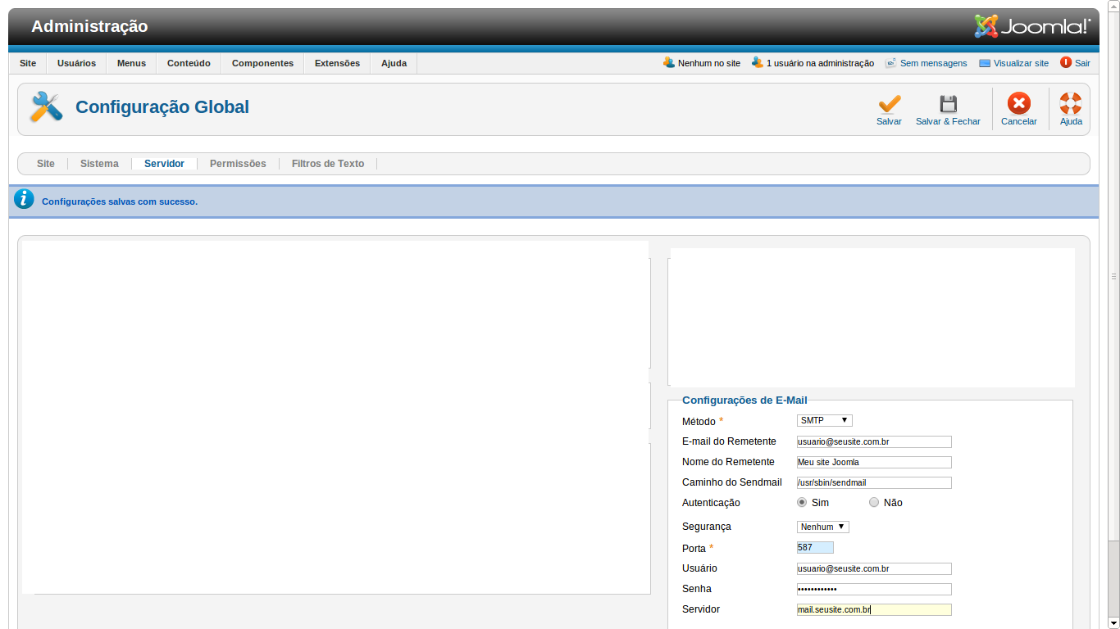1120x629 pixels.
Task: Click the Visualizar site link
Action: coord(1021,63)
